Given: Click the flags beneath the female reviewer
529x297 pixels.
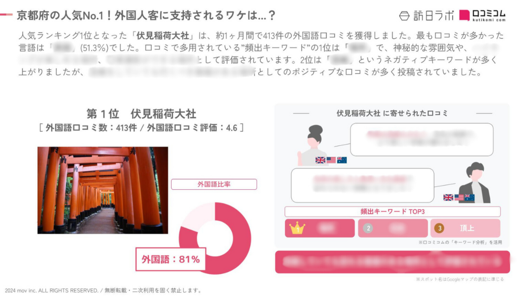Looking at the screenshot, I should point(331,160).
